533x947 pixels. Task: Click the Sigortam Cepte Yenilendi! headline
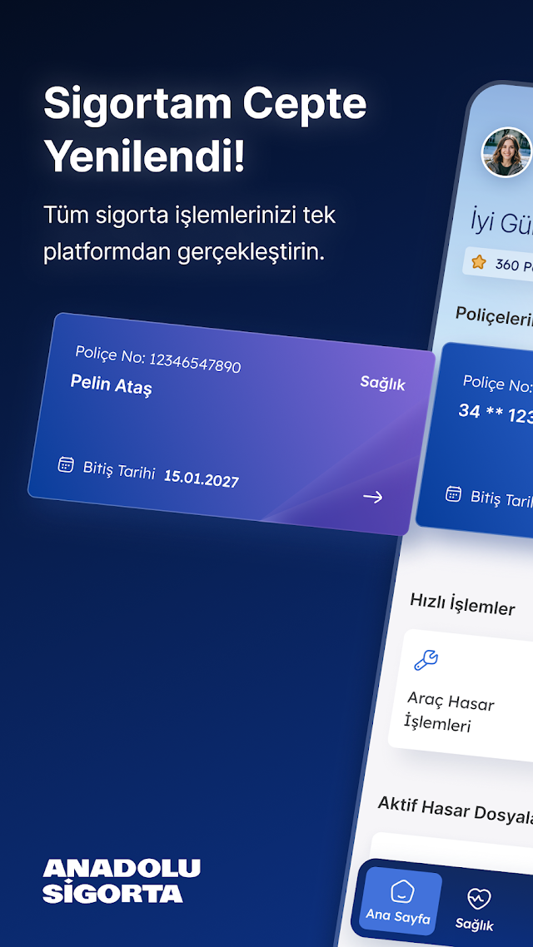[x=205, y=131]
